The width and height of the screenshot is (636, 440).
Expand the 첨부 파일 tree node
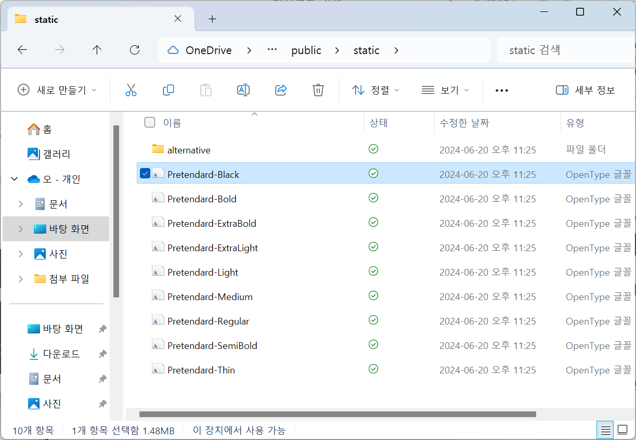(21, 279)
